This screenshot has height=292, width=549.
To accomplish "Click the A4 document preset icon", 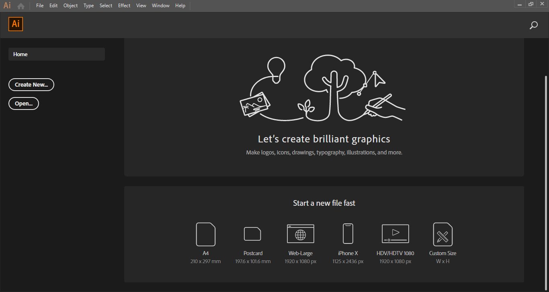I will tap(205, 234).
